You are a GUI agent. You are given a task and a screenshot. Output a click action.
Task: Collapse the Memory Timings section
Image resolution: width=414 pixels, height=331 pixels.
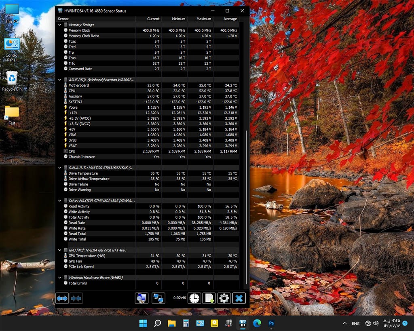pyautogui.click(x=60, y=25)
